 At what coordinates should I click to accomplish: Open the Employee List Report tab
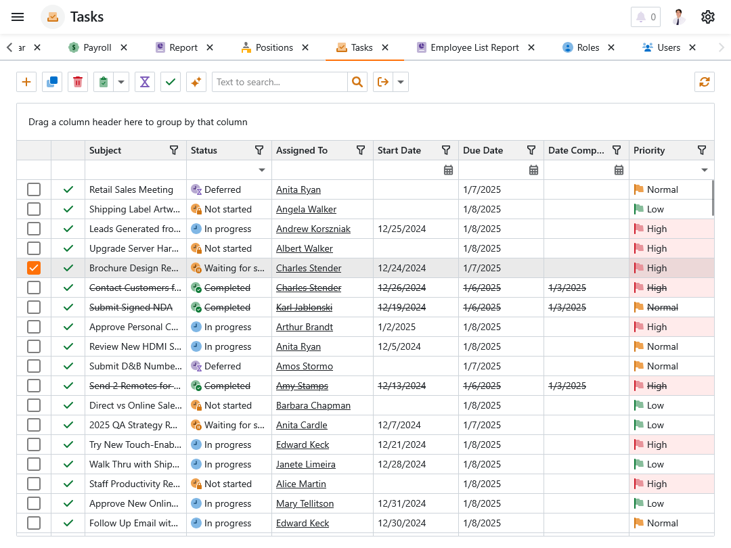click(x=474, y=47)
